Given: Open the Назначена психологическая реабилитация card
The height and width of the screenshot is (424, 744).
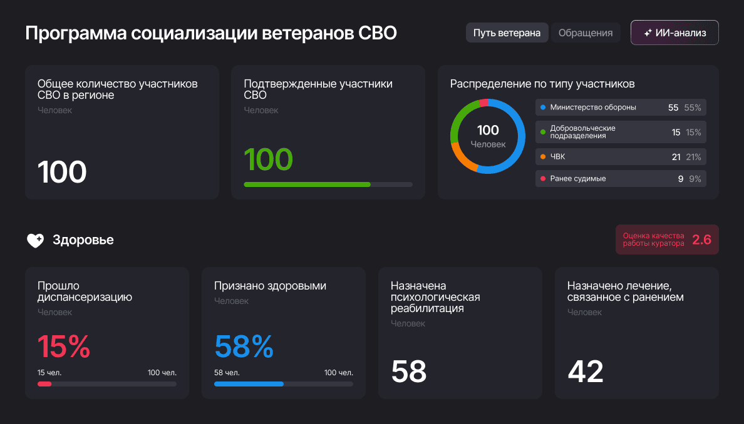Looking at the screenshot, I should coord(460,333).
